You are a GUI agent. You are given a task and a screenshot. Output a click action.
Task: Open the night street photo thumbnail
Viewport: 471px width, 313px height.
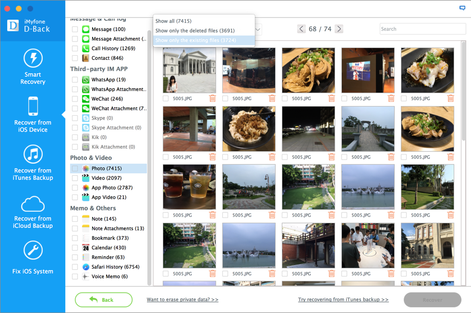[x=308, y=129]
